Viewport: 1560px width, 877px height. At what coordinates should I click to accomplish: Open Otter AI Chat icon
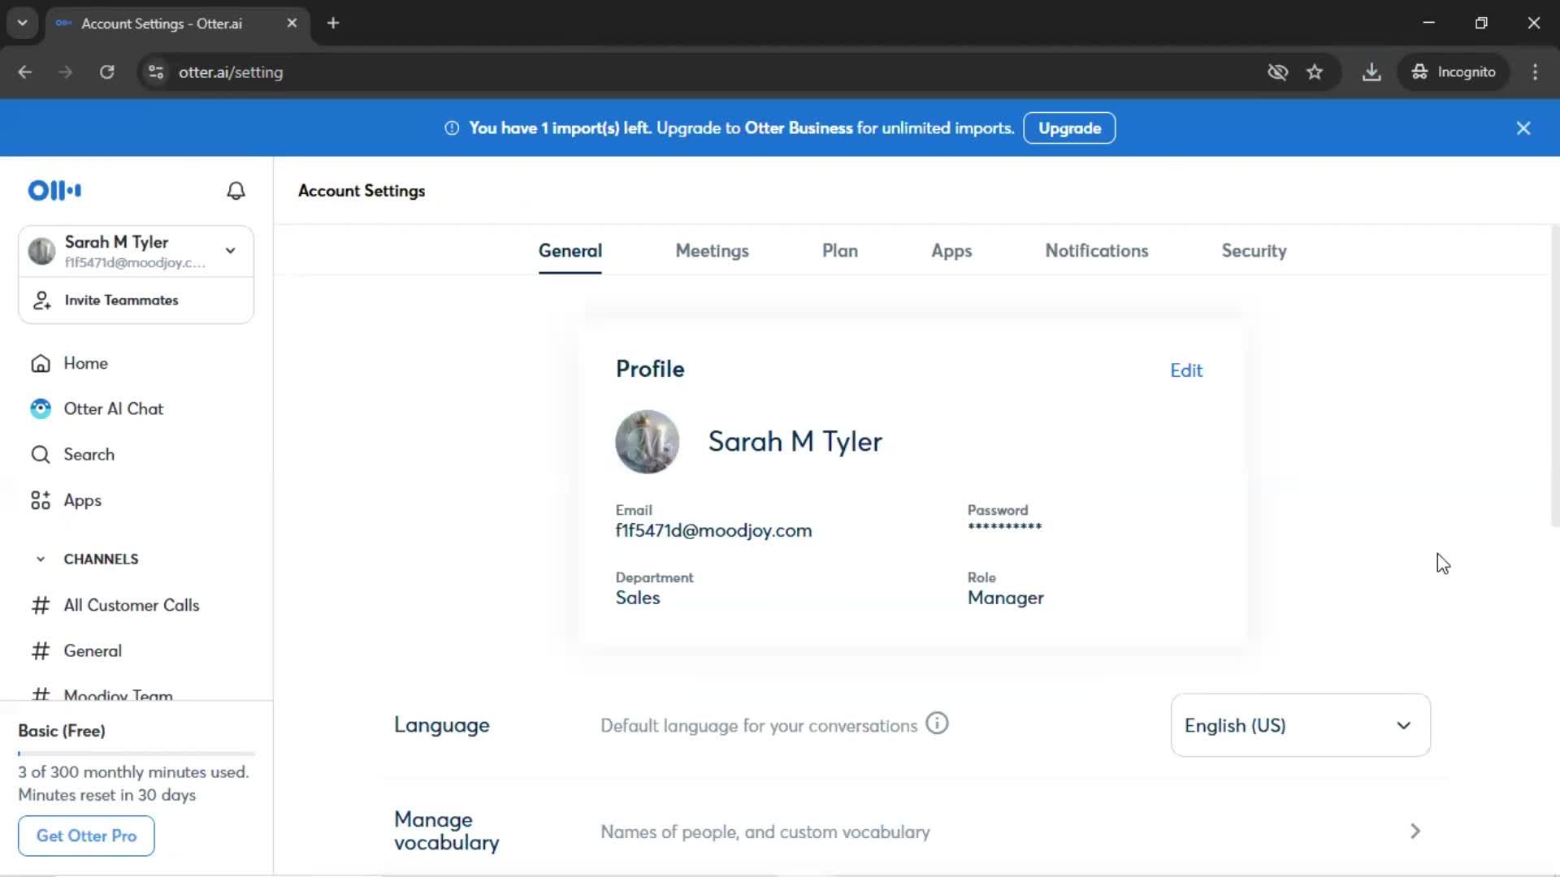coord(41,408)
